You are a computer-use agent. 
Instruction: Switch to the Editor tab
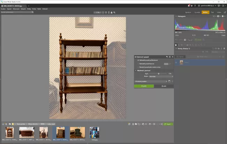point(205,13)
